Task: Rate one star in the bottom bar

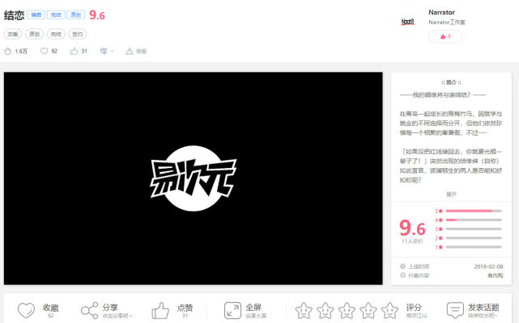Action: pyautogui.click(x=304, y=310)
